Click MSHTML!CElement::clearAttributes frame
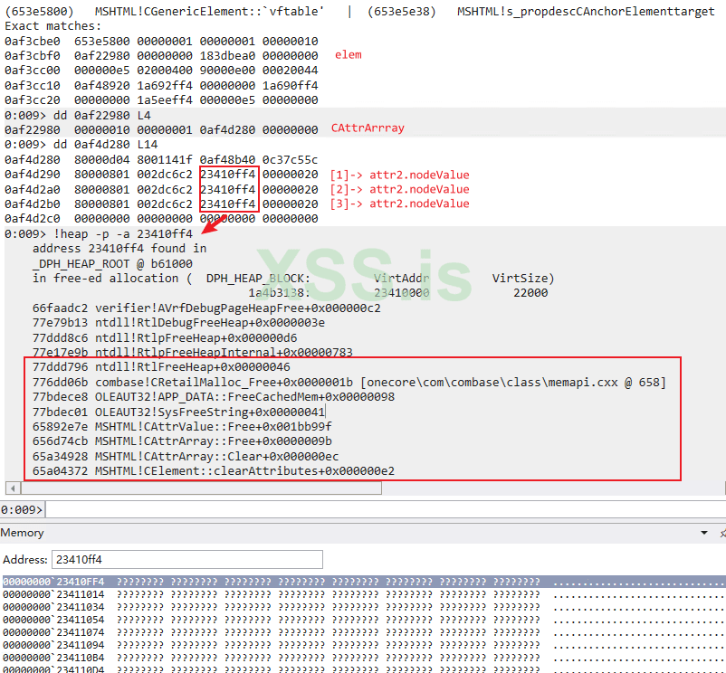 pyautogui.click(x=214, y=471)
